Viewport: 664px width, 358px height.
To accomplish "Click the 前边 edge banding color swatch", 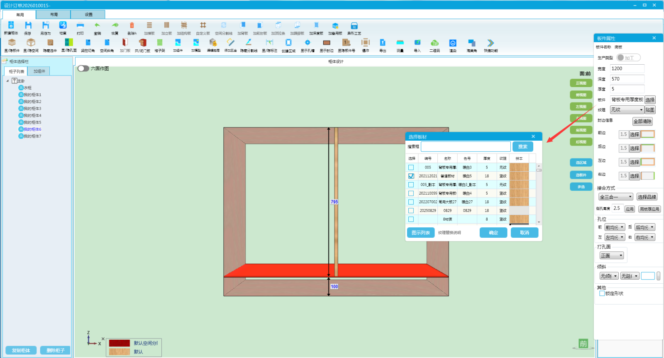I will point(647,134).
